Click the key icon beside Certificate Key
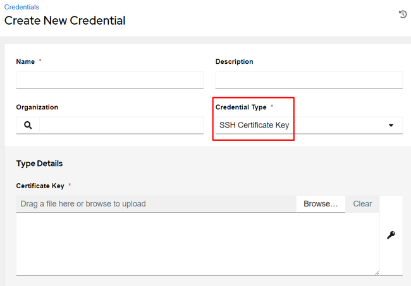The image size is (411, 286). 391,235
